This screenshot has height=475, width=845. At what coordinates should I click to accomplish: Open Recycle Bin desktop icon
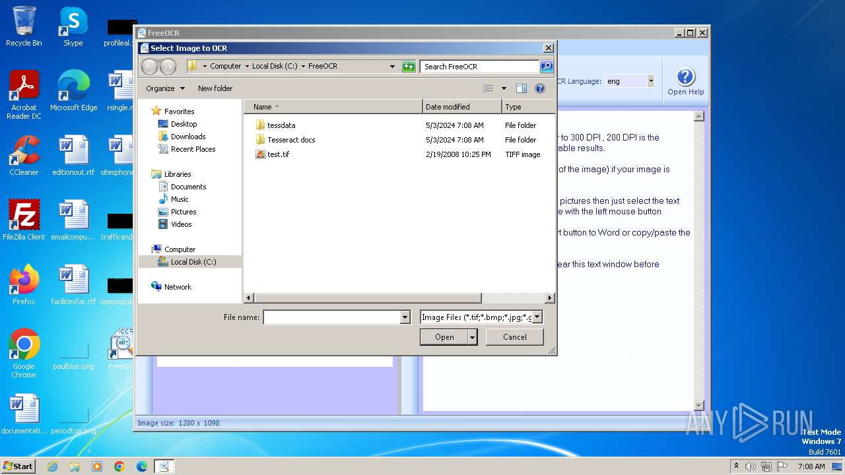[24, 26]
